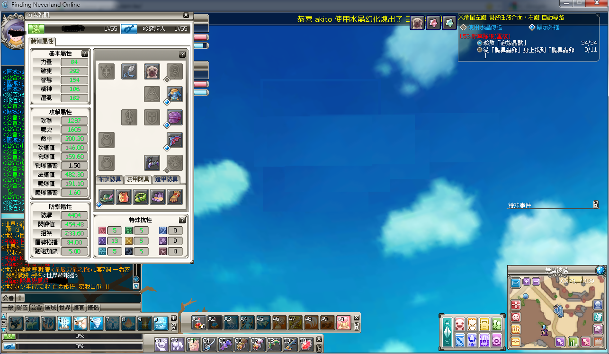This screenshot has height=354, width=609.
Task: Toggle lock on the main skill bar
Action: (x=174, y=327)
